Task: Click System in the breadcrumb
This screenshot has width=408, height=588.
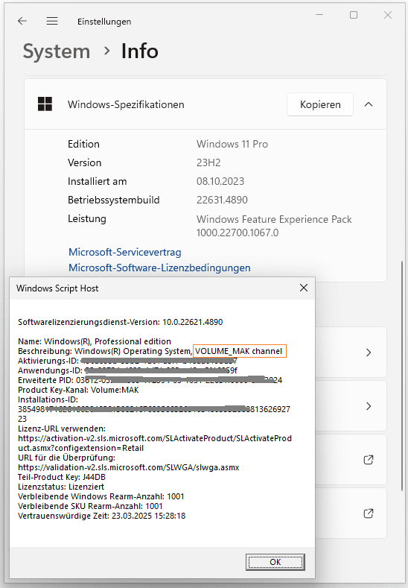Action: click(x=57, y=51)
